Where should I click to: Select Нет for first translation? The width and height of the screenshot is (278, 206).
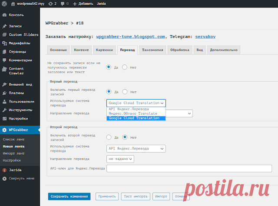(125, 92)
